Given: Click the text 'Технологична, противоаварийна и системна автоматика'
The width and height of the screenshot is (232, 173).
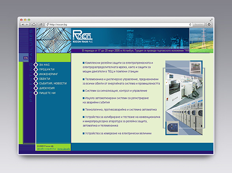Looking at the screenshot, I should (x=121, y=110).
